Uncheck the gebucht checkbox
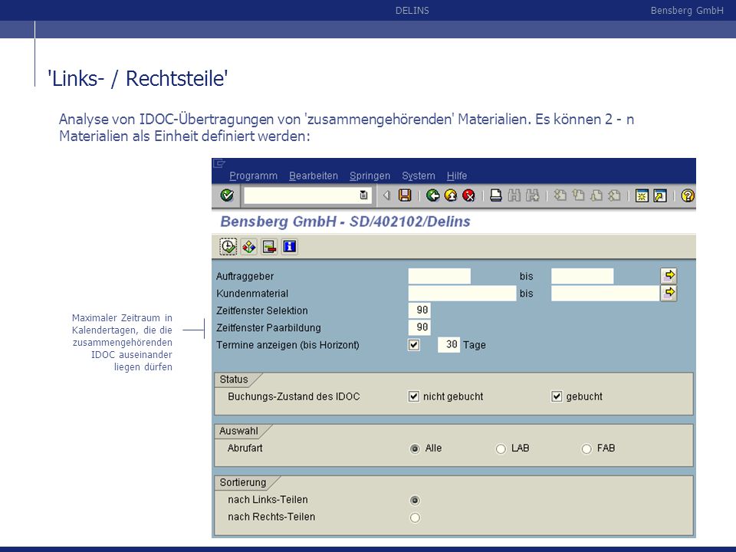This screenshot has height=552, width=736. pyautogui.click(x=557, y=396)
